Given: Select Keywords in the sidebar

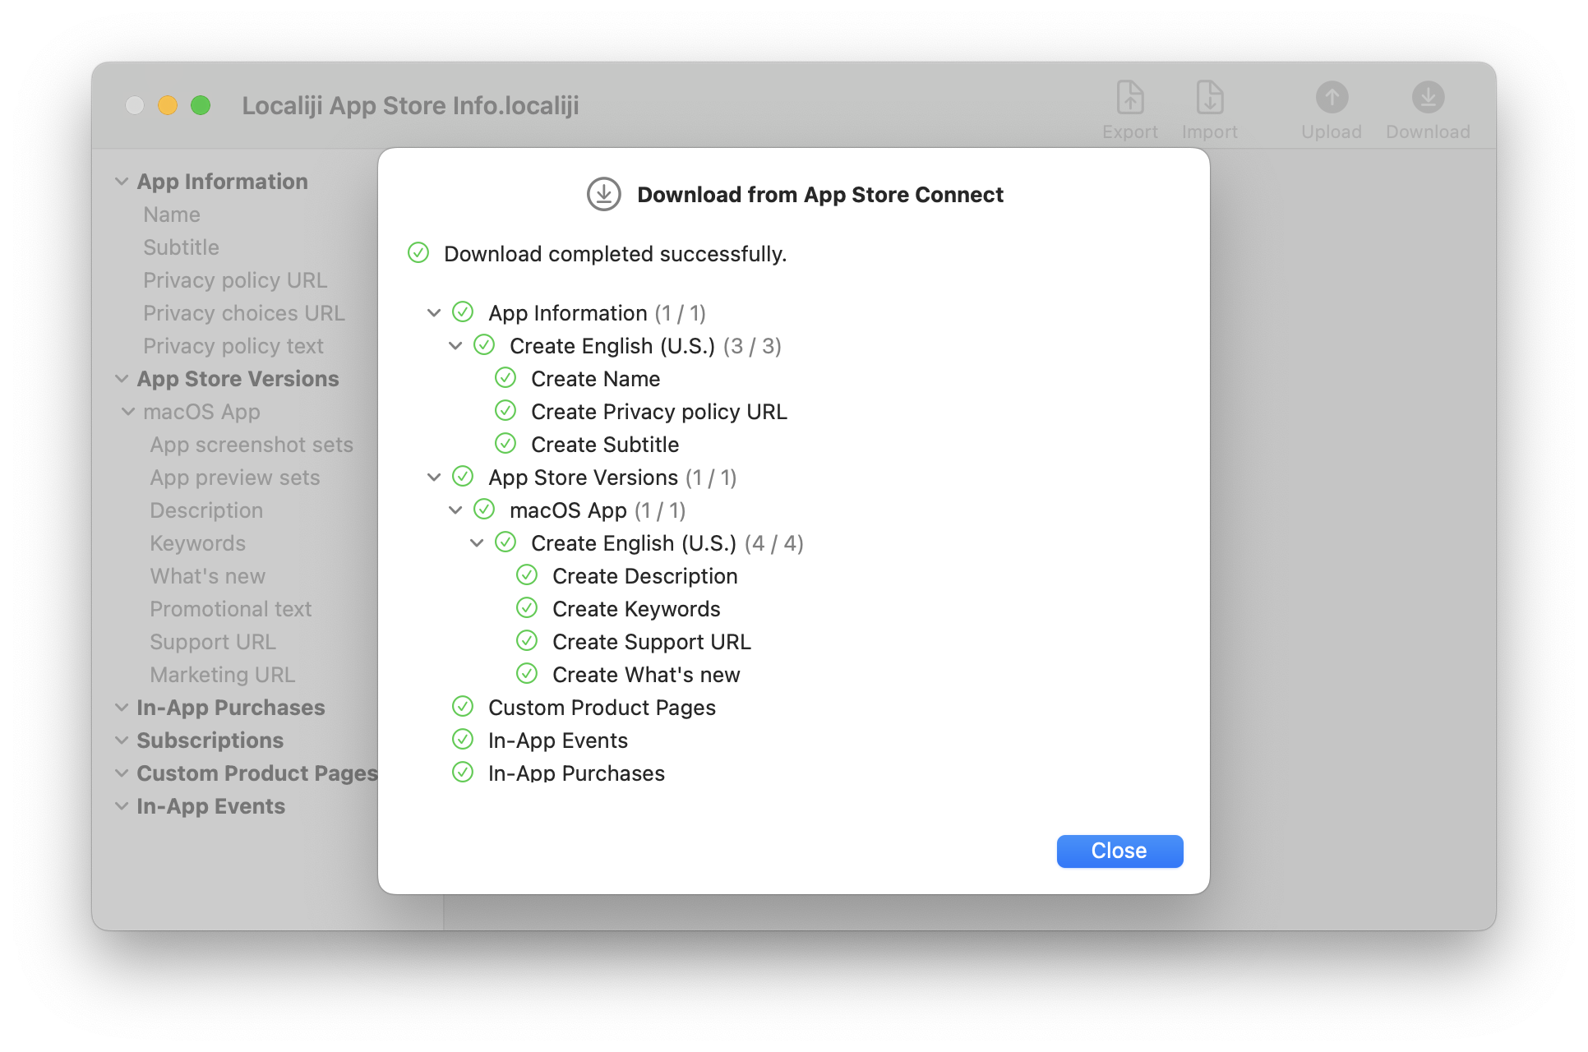Looking at the screenshot, I should tap(198, 543).
